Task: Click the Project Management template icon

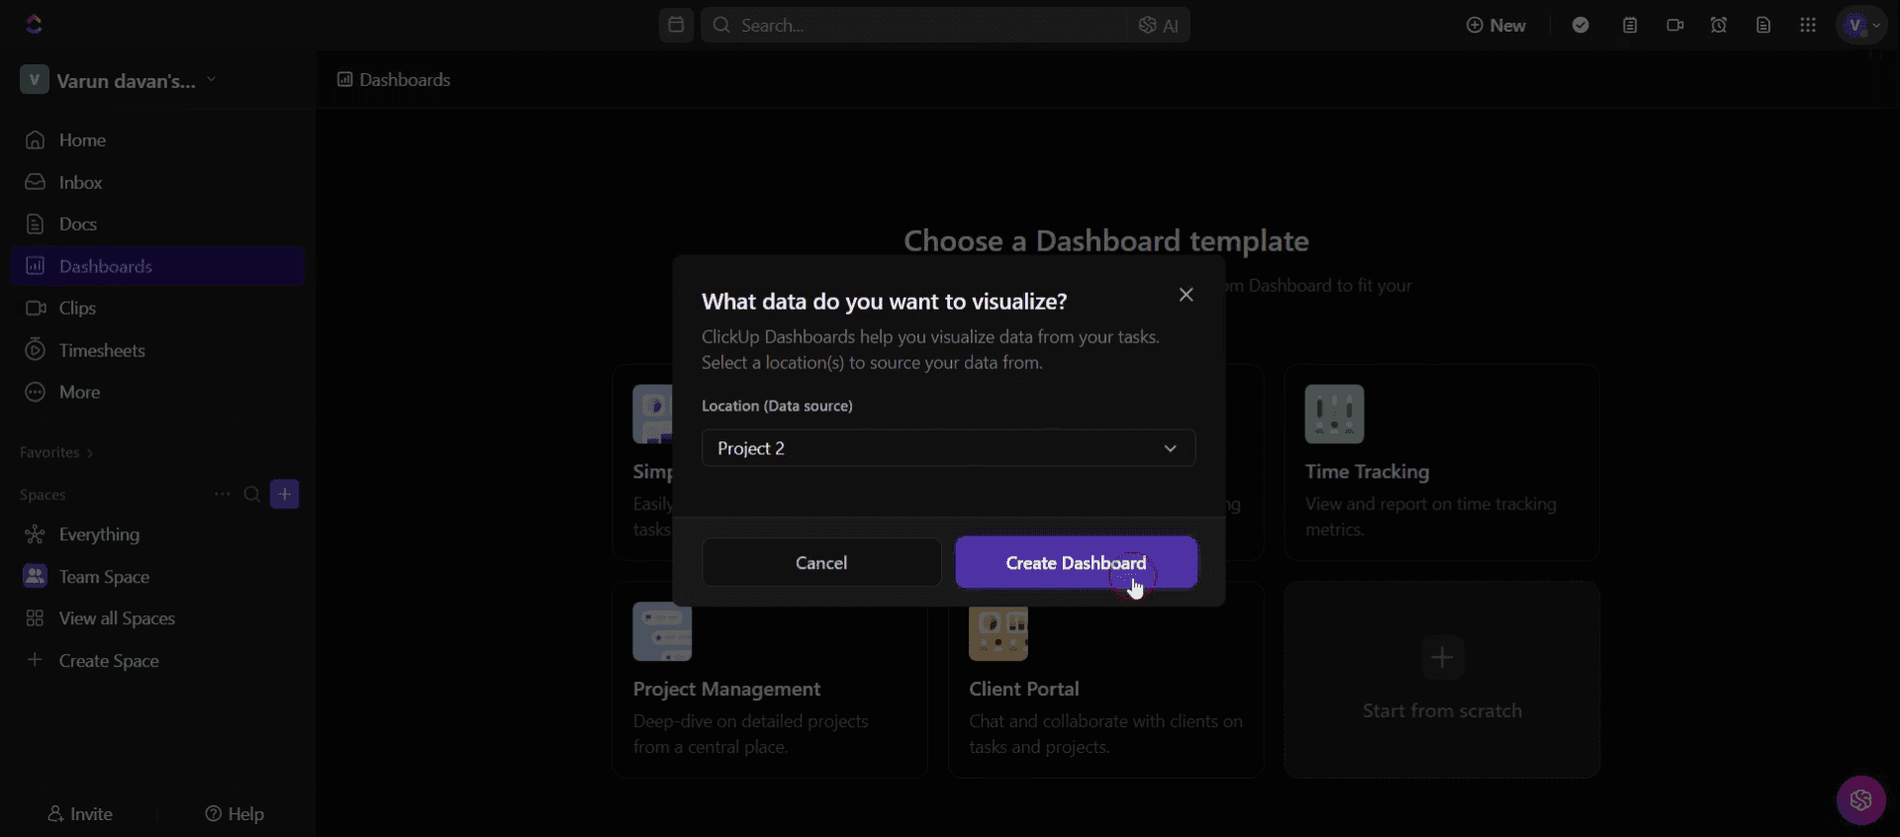Action: (662, 632)
